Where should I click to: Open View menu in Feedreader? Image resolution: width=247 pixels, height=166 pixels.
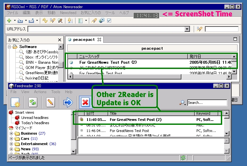pyautogui.click(x=25, y=92)
